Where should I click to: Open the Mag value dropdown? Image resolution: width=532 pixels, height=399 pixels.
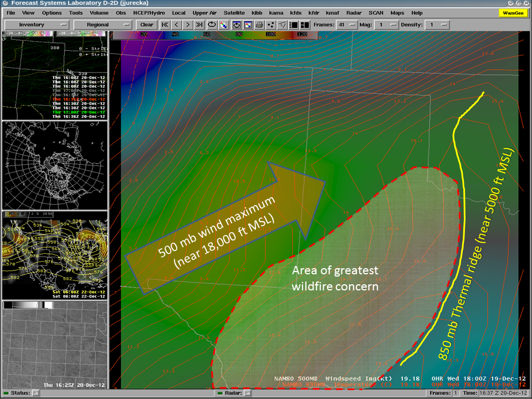(x=386, y=25)
